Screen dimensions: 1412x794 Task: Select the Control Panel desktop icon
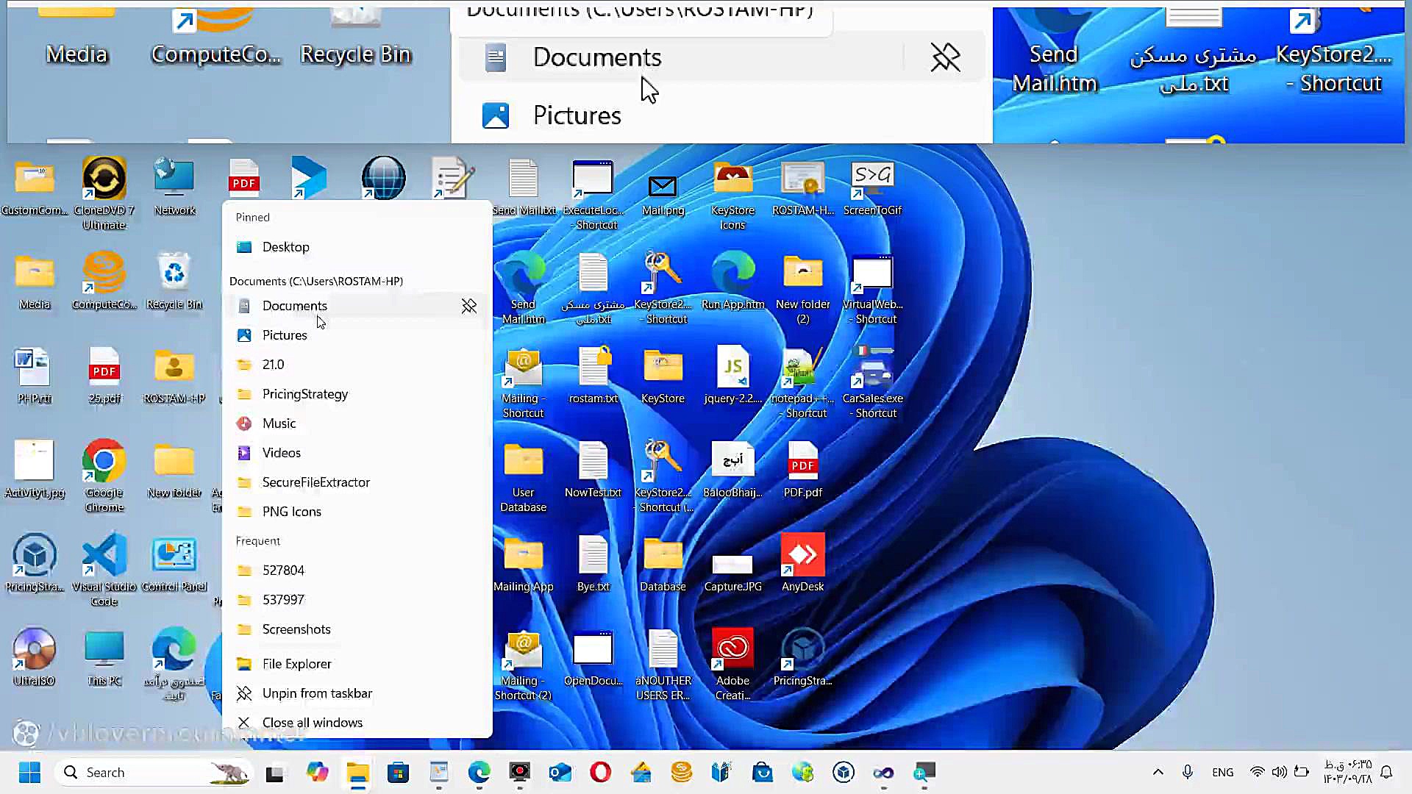[x=174, y=563]
